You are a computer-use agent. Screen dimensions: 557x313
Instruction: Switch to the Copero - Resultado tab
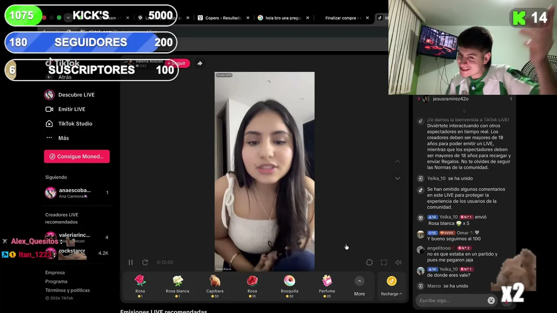(223, 18)
